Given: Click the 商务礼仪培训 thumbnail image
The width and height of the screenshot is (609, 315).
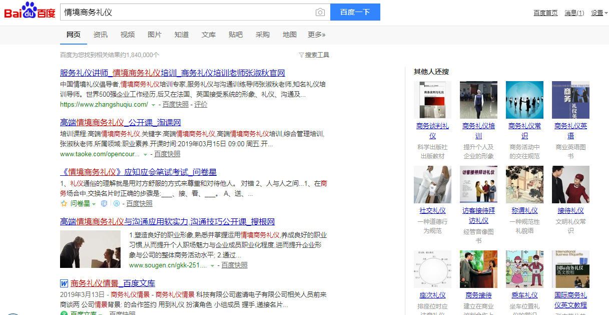Looking at the screenshot, I should point(478,100).
